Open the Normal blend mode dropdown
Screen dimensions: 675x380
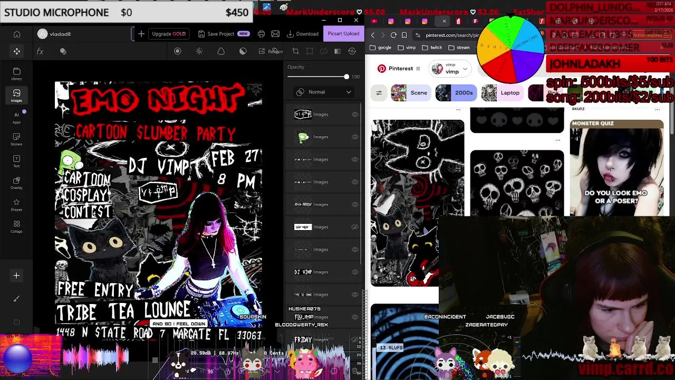point(324,92)
